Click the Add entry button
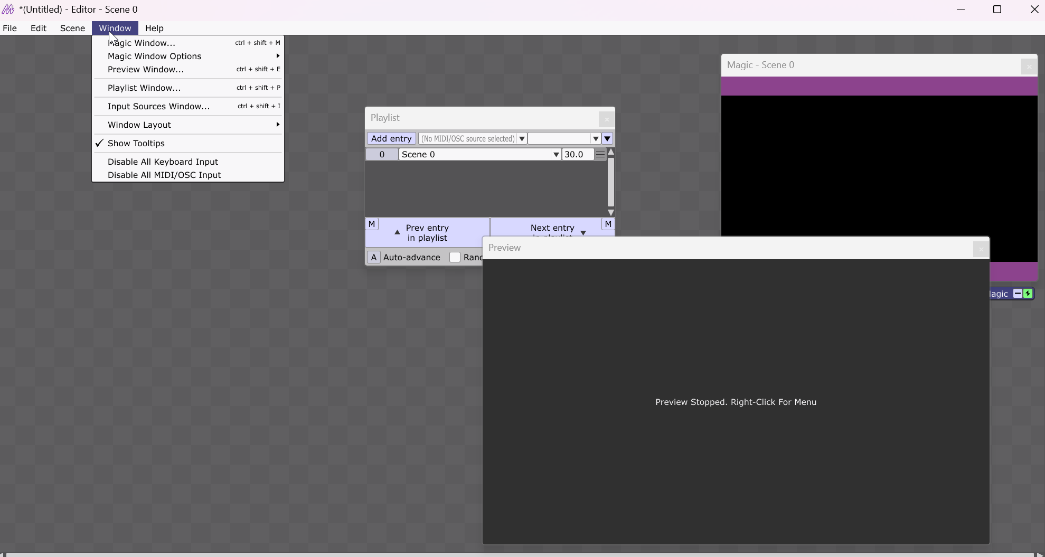The width and height of the screenshot is (1045, 557). 391,138
